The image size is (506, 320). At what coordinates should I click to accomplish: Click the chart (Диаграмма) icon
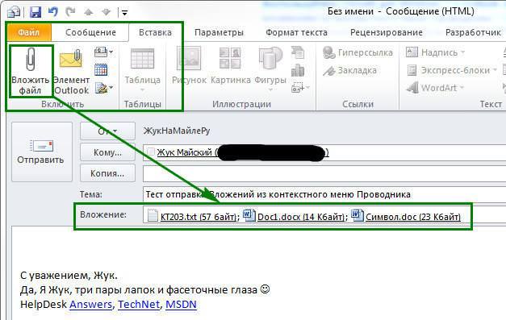click(298, 70)
